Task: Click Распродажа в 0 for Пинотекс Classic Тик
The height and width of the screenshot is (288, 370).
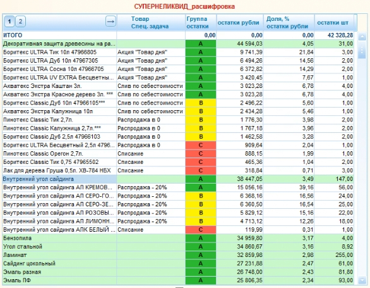Action: click(139, 120)
